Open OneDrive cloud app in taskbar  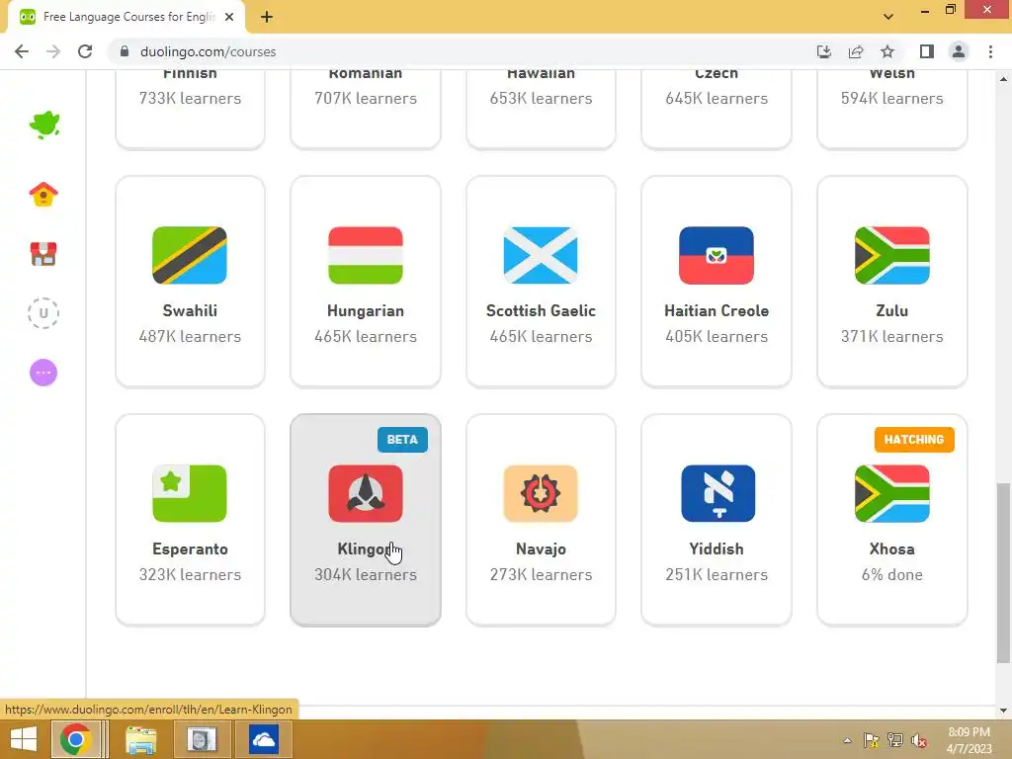coord(264,739)
